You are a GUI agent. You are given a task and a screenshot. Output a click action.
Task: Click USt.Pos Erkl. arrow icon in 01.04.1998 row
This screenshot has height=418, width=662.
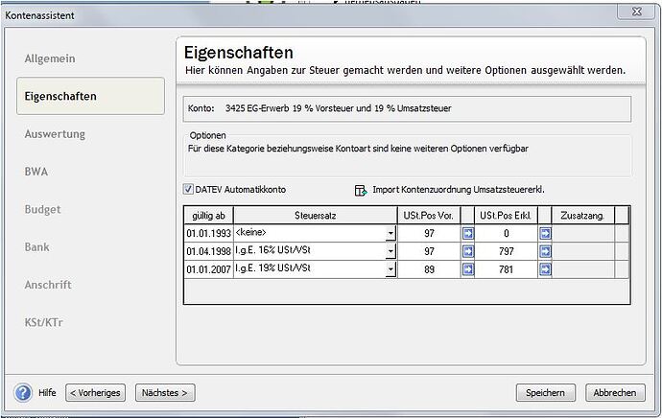[545, 251]
